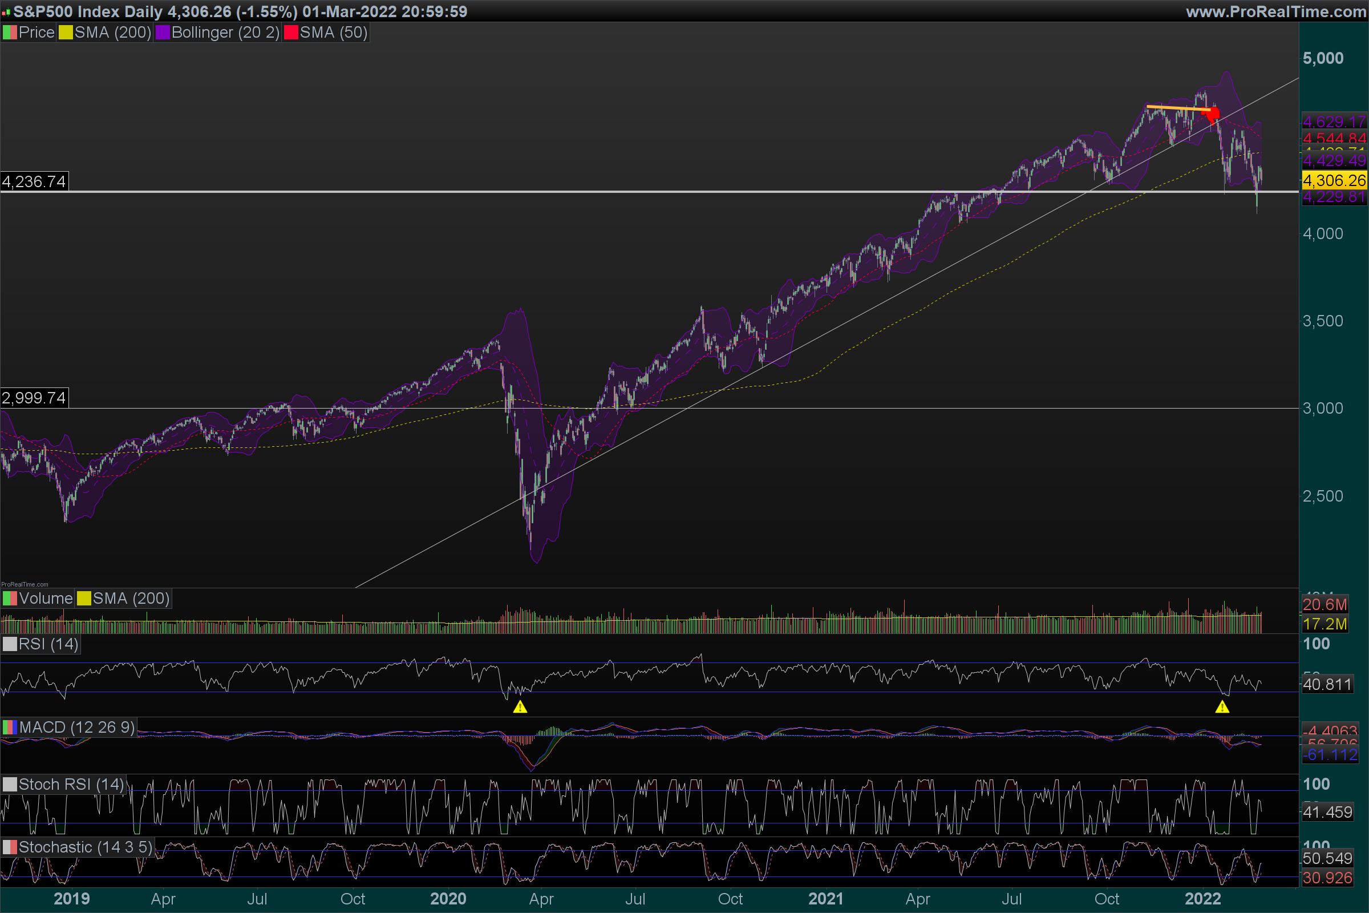
Task: Click the grey RSI (14) indicator icon
Action: tap(9, 645)
